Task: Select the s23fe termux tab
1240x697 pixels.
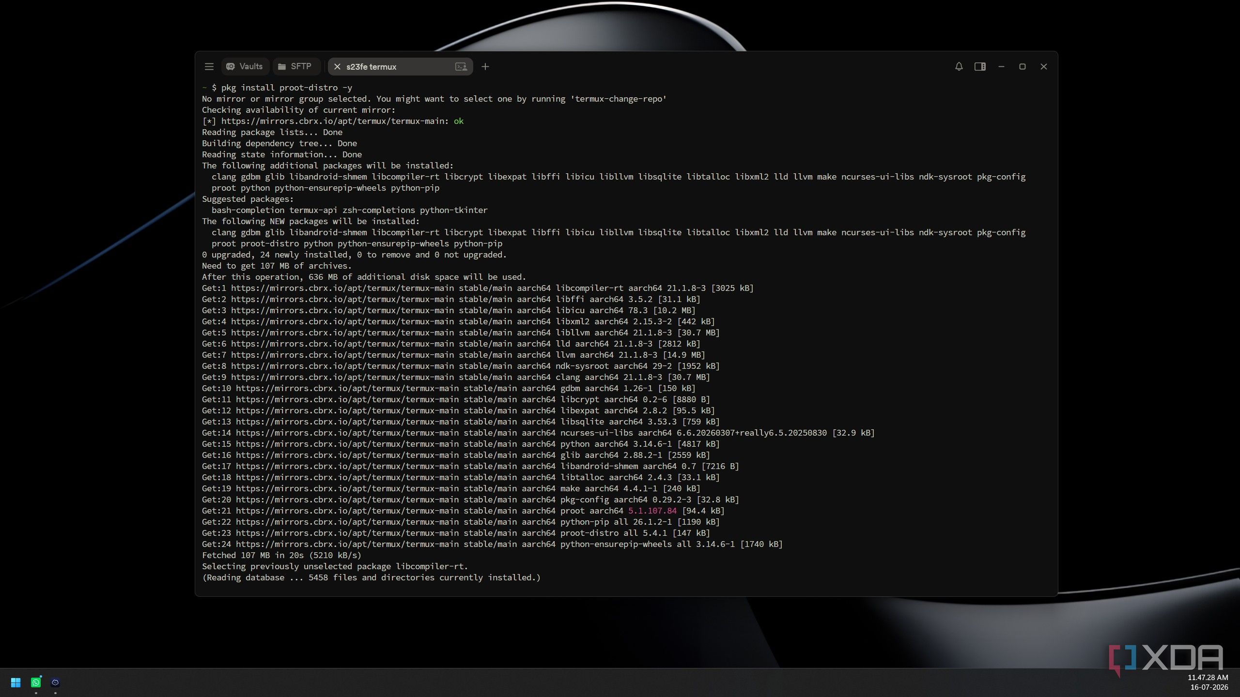Action: click(400, 67)
